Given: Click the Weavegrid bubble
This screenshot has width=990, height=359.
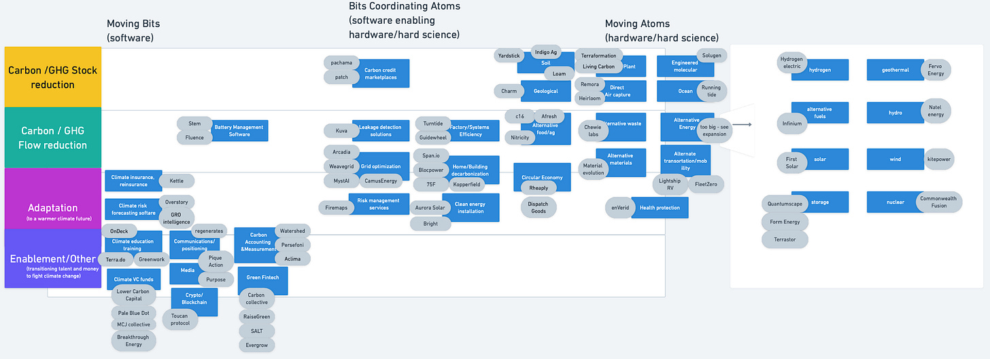Looking at the screenshot, I should point(342,166).
